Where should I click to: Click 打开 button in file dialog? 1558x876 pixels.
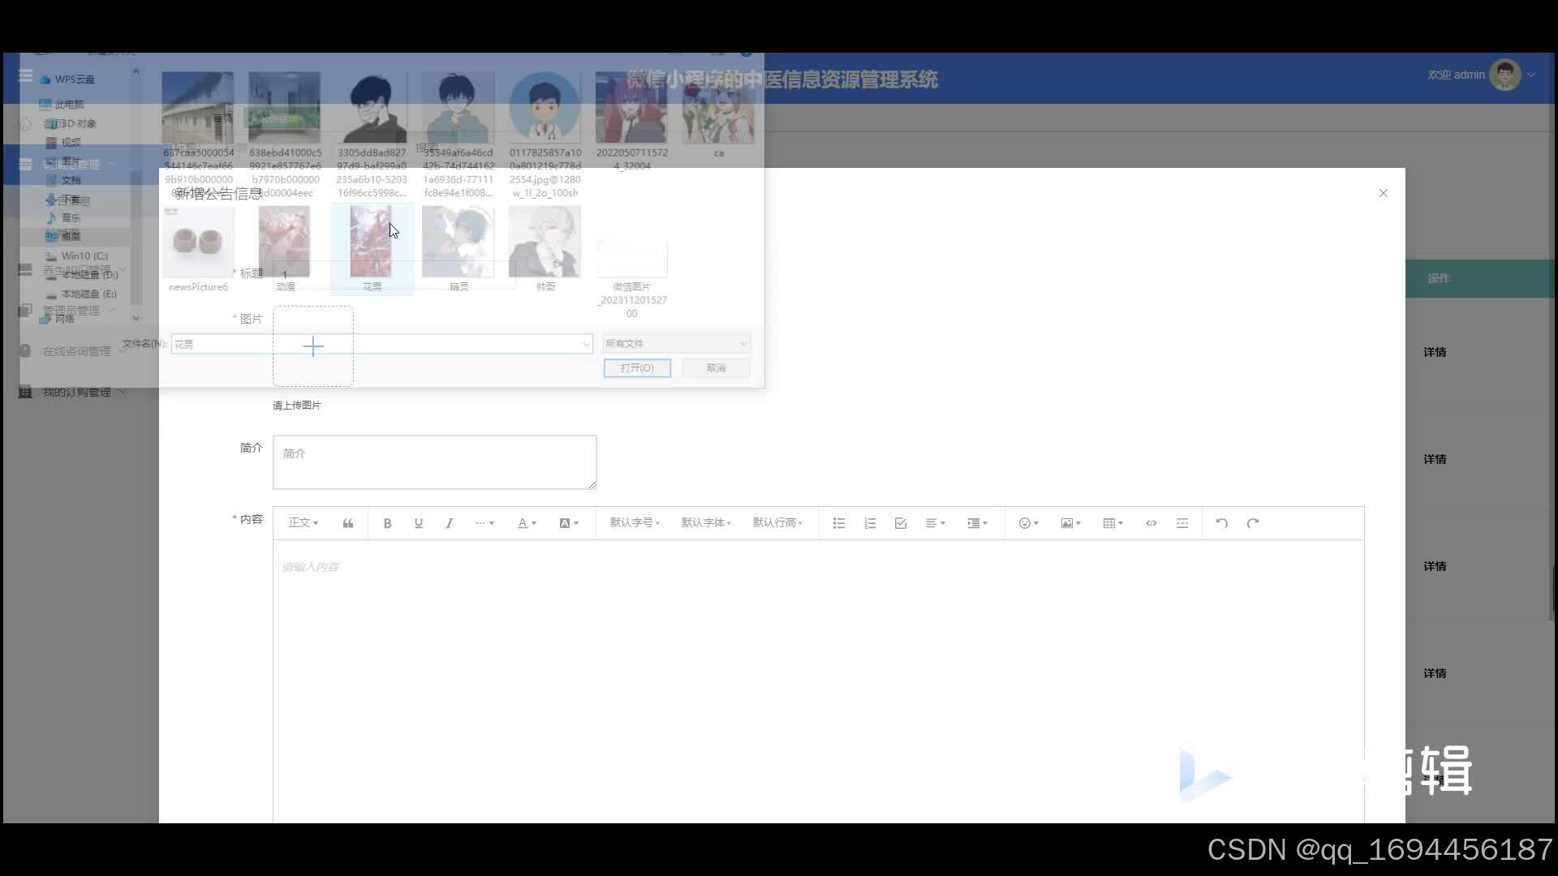pyautogui.click(x=637, y=368)
